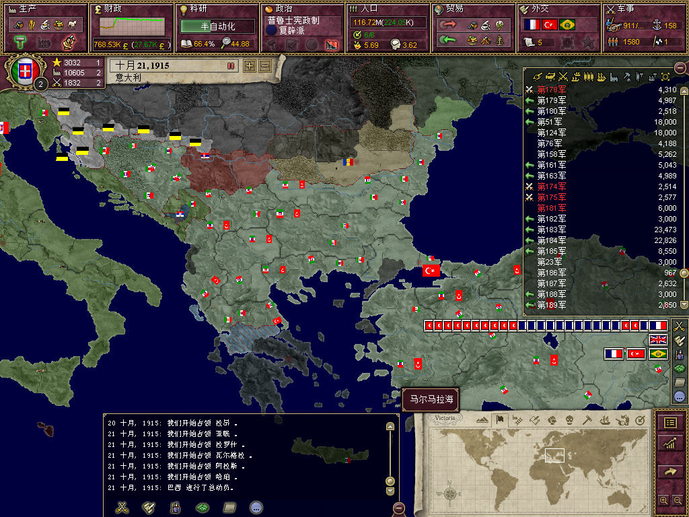Click the message log scroll up arrow
This screenshot has width=689, height=517.
pyautogui.click(x=390, y=426)
